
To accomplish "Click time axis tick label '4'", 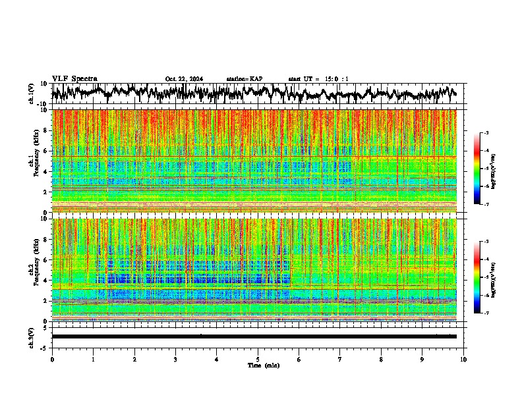I will pyautogui.click(x=216, y=360).
